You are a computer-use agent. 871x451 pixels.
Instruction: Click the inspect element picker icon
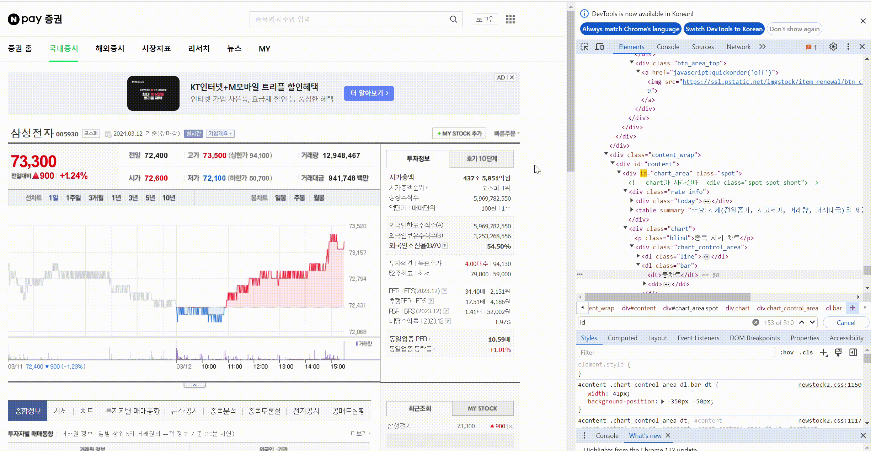[584, 47]
